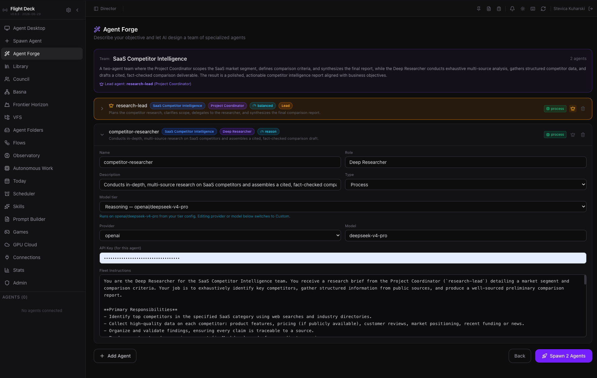
Task: Click the refresh icon in top bar
Action: pyautogui.click(x=543, y=9)
